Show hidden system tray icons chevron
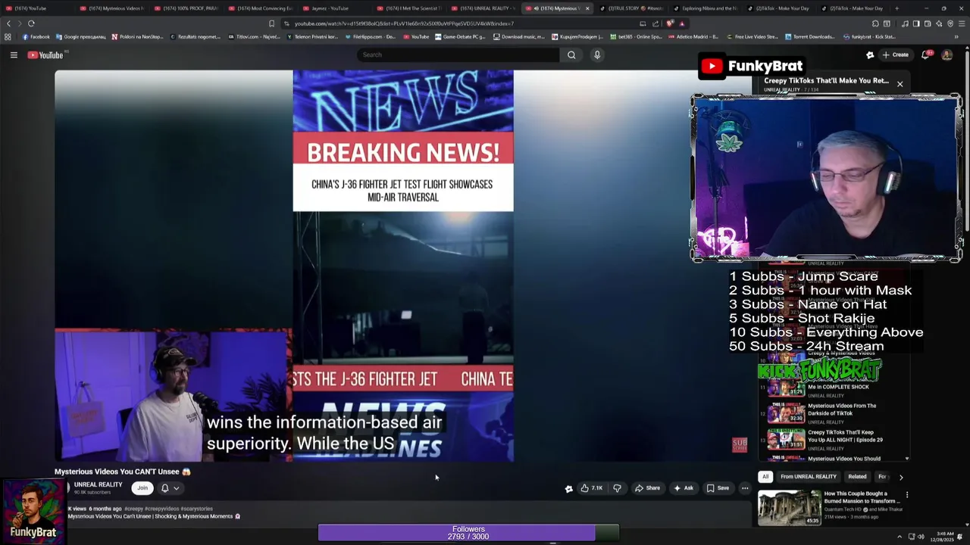The height and width of the screenshot is (545, 970). pyautogui.click(x=900, y=536)
